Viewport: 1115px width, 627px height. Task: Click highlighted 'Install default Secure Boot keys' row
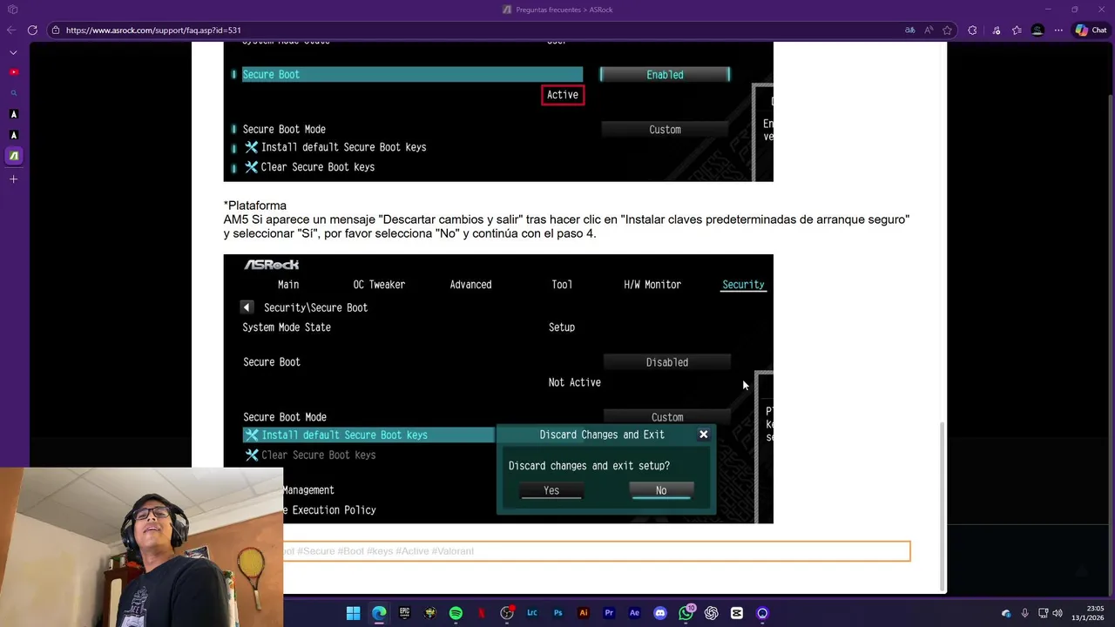click(368, 435)
